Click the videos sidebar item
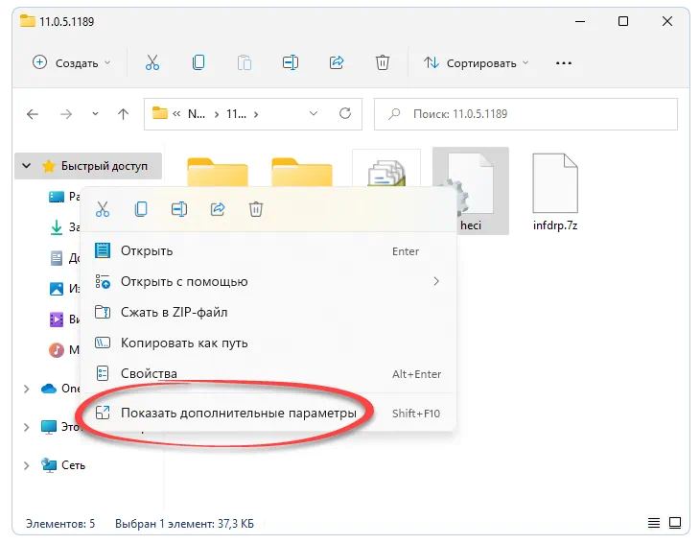700x544 pixels. pyautogui.click(x=57, y=319)
